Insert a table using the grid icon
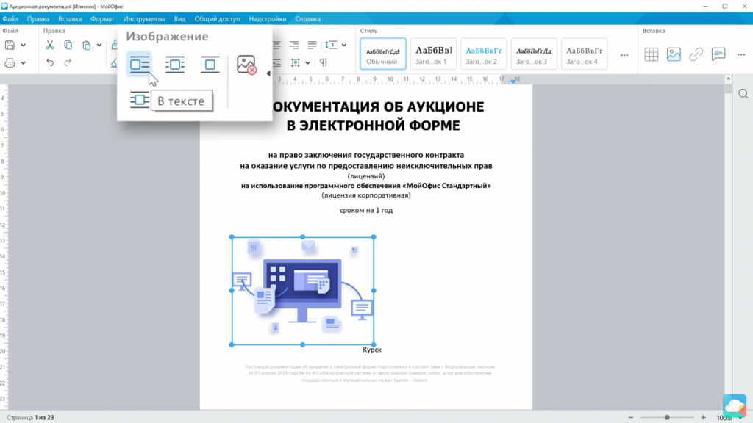753x423 pixels. 652,54
